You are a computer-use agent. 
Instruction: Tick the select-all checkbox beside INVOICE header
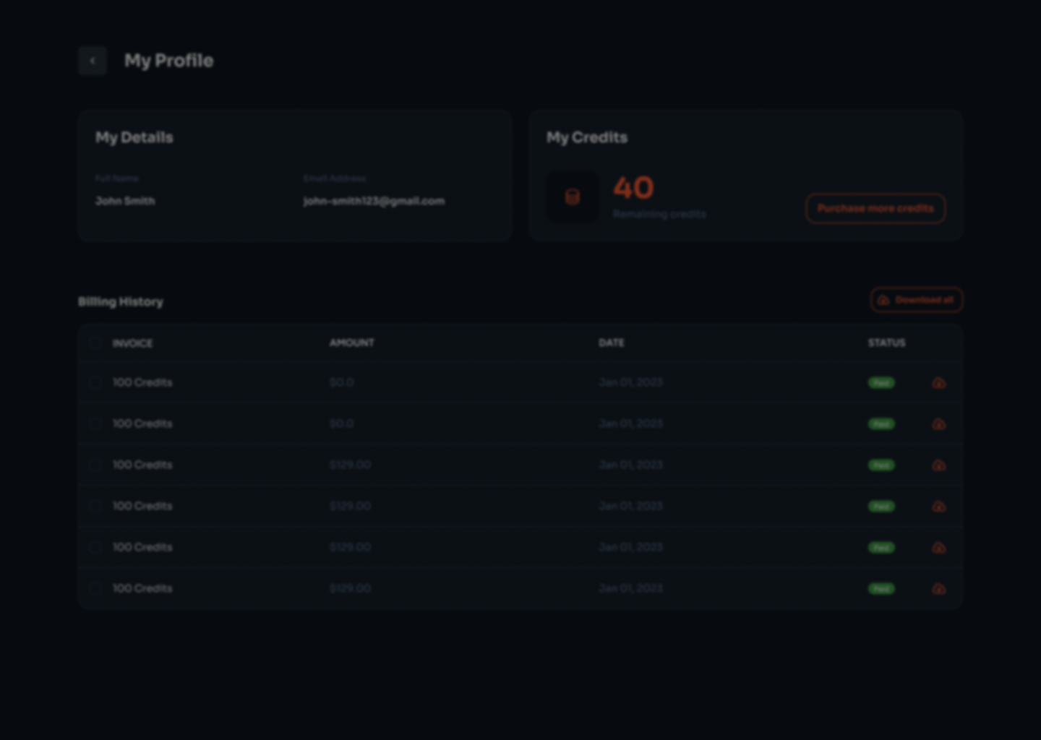(x=95, y=343)
